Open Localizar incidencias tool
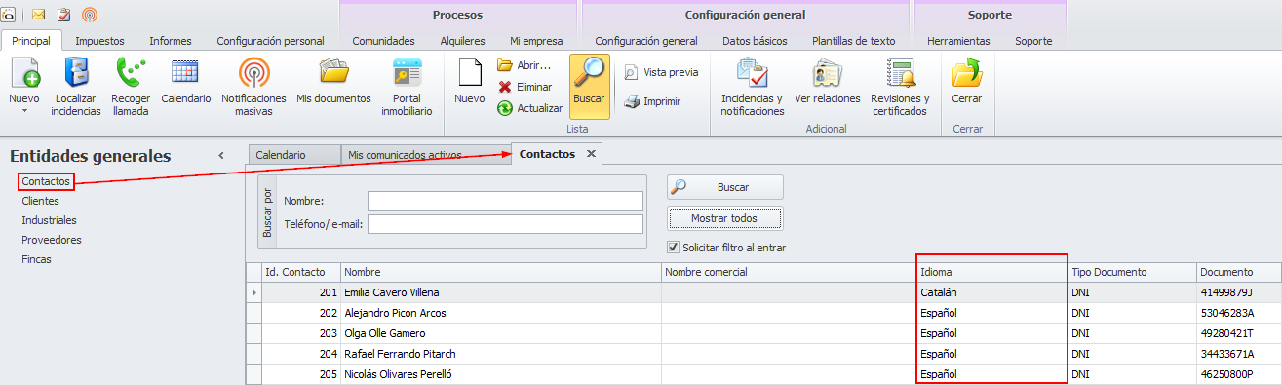The height and width of the screenshot is (385, 1282). point(76,88)
